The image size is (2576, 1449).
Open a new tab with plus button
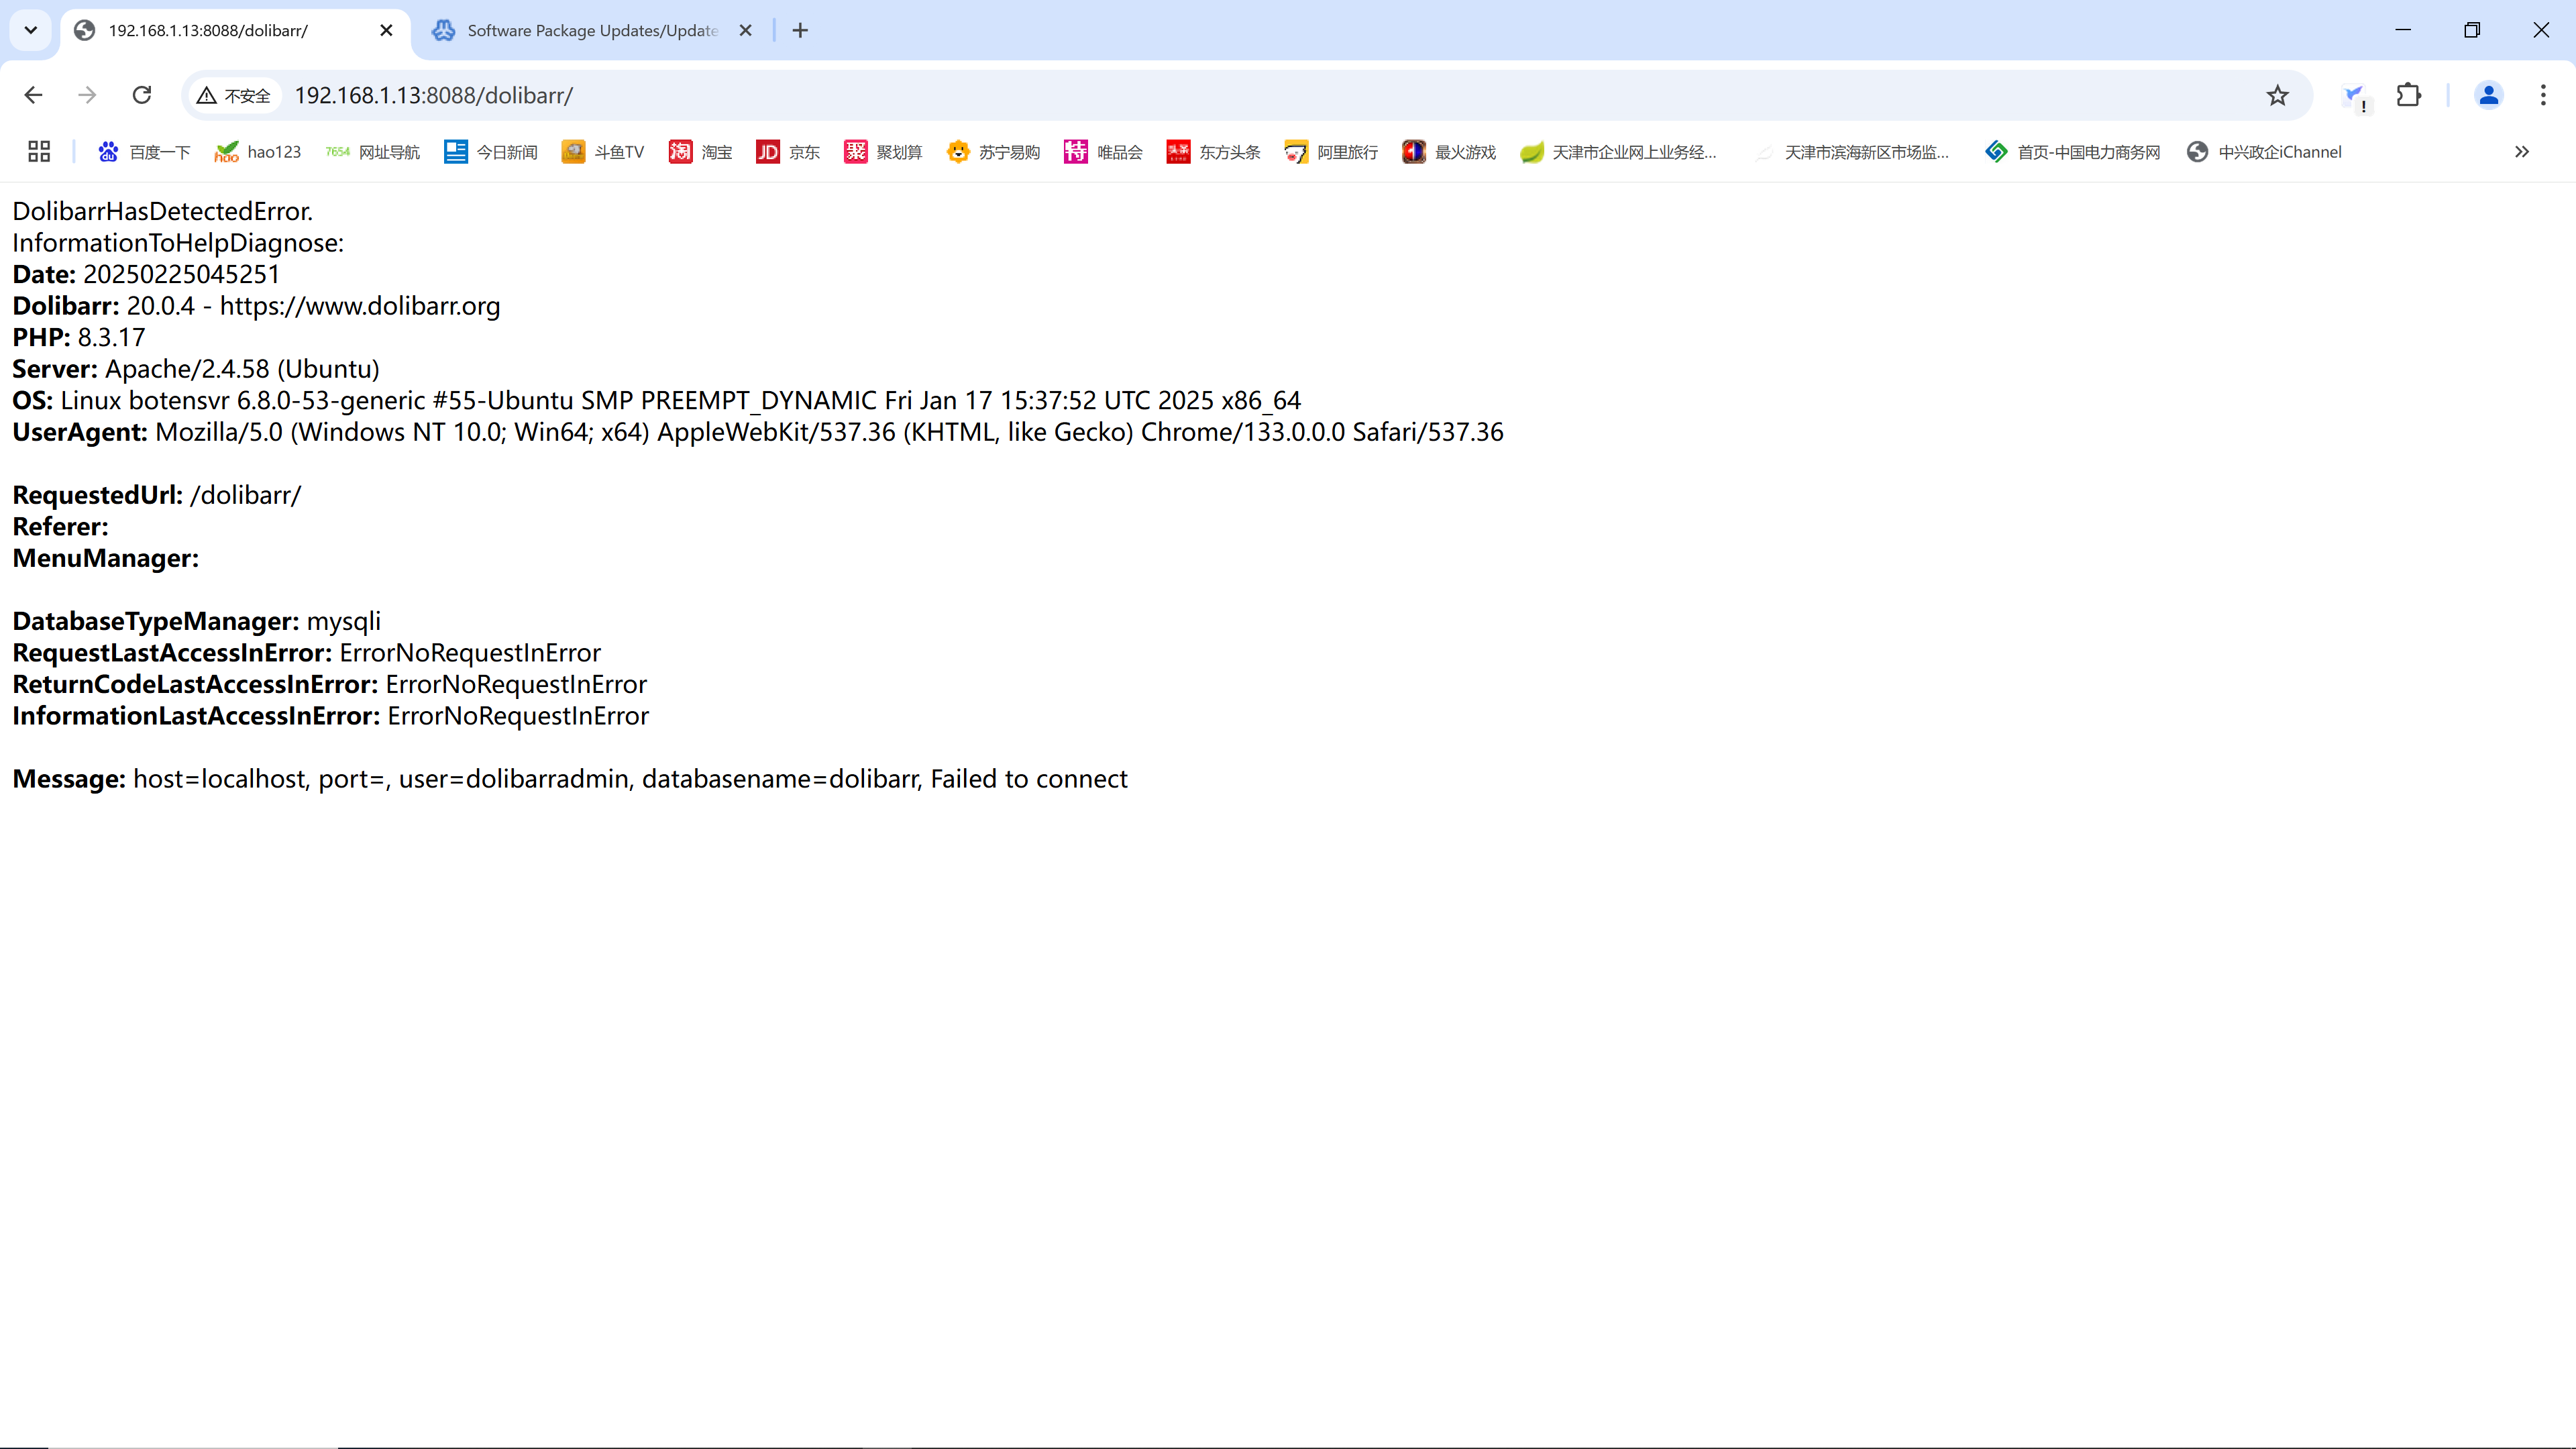coord(800,30)
